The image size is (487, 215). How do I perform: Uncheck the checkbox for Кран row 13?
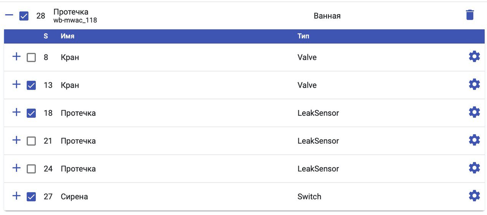(x=31, y=85)
